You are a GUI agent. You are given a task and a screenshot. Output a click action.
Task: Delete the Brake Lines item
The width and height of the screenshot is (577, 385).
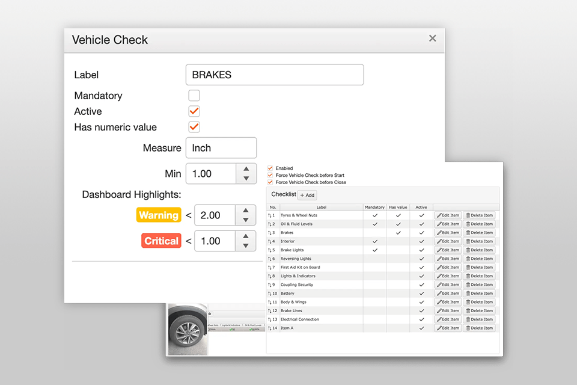pos(479,310)
